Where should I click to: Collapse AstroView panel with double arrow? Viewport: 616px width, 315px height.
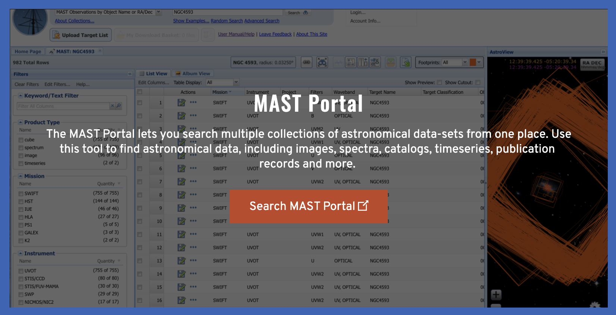pyautogui.click(x=603, y=52)
